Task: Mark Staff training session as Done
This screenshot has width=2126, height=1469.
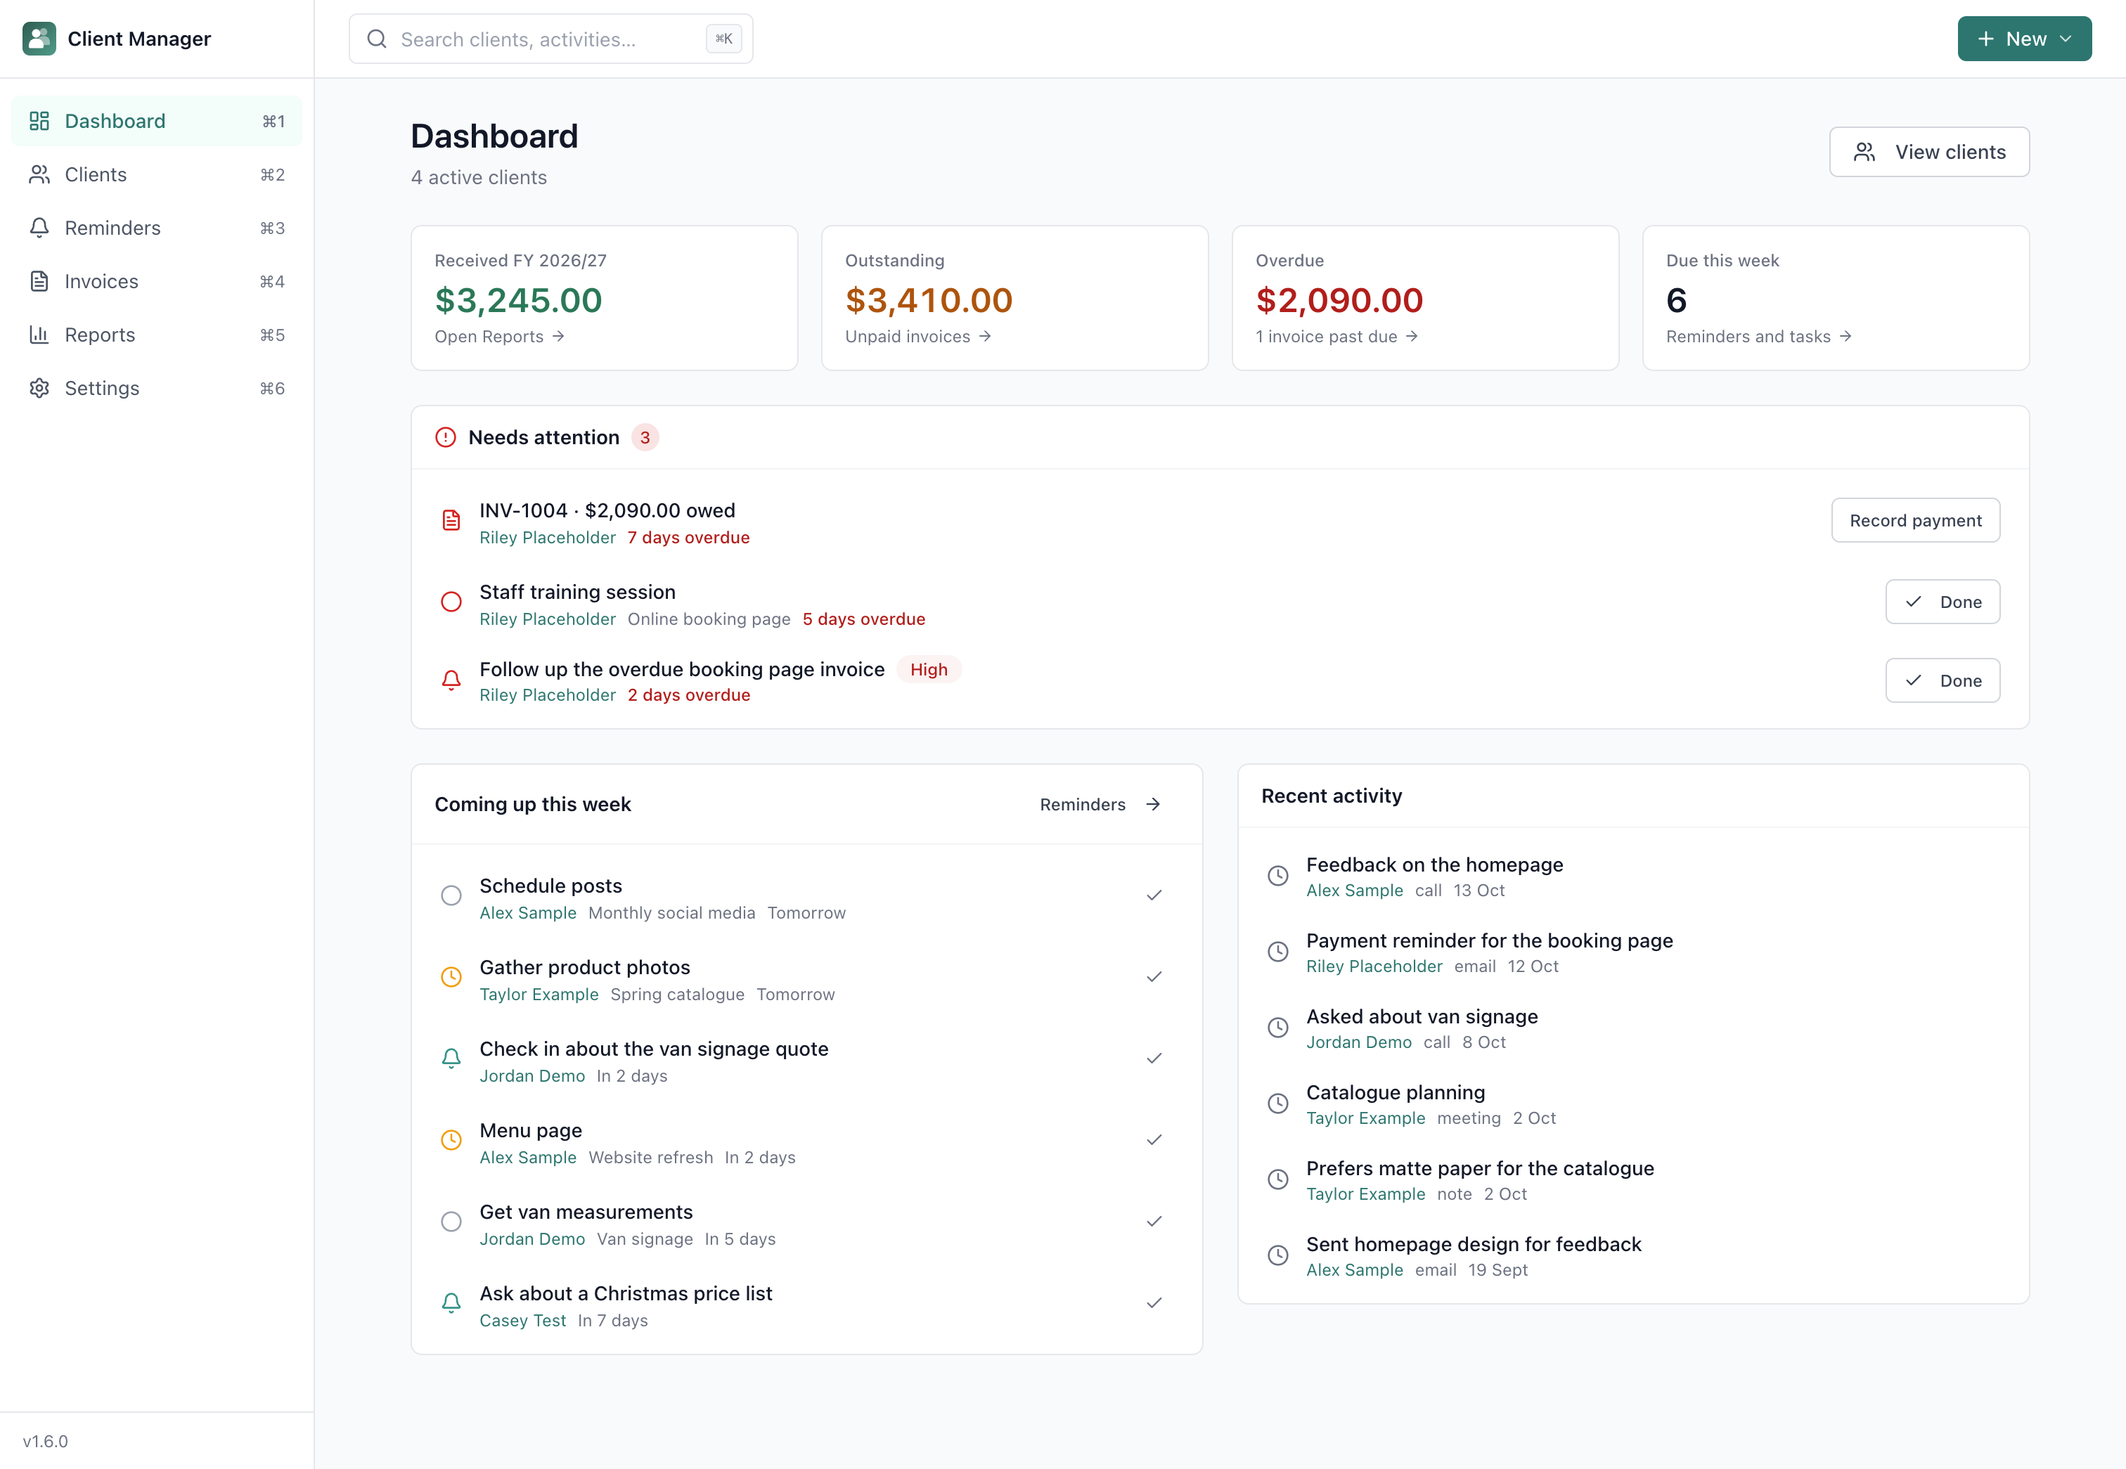Action: tap(1942, 602)
